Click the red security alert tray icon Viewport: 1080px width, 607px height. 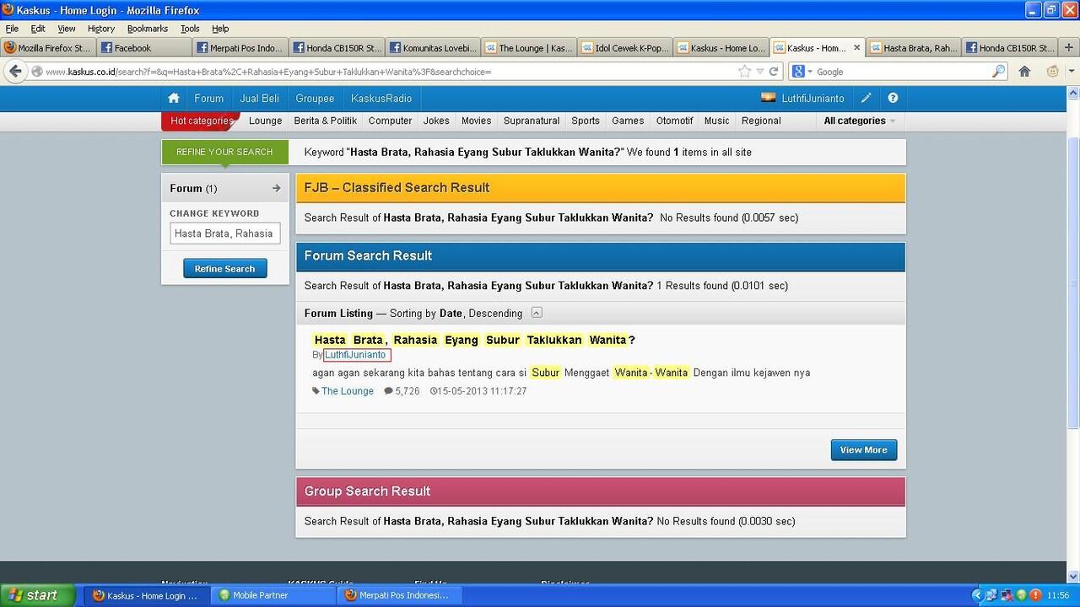(x=1035, y=595)
